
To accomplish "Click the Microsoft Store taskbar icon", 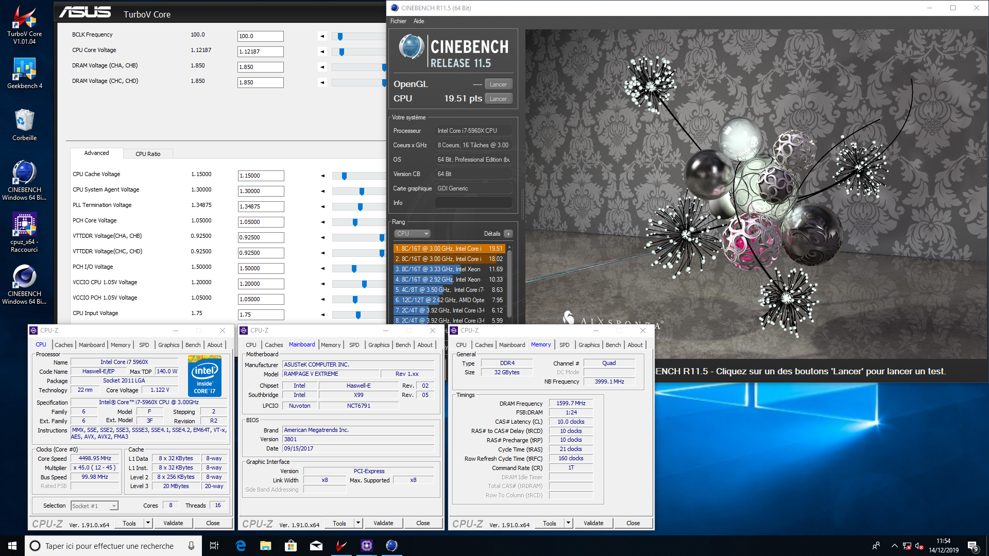I will point(291,546).
